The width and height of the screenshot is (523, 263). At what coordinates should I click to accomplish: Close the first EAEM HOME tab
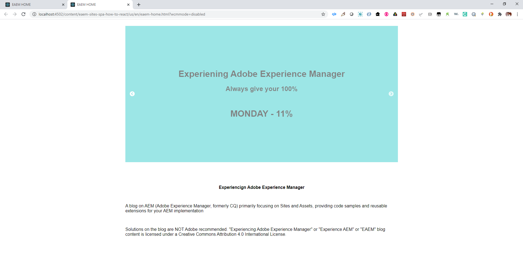63,5
